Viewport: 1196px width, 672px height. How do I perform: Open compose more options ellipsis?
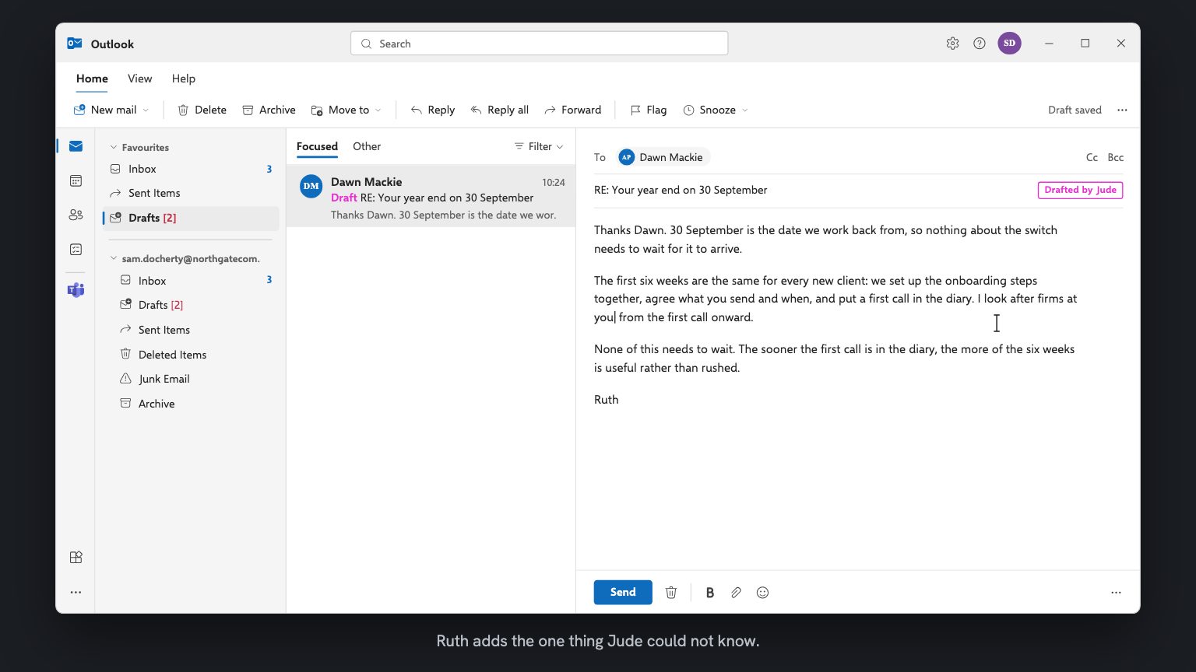[1116, 593]
